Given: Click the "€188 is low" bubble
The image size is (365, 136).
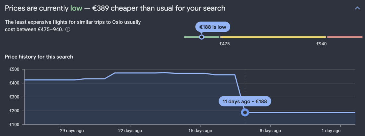Looking at the screenshot, I should pyautogui.click(x=213, y=27).
